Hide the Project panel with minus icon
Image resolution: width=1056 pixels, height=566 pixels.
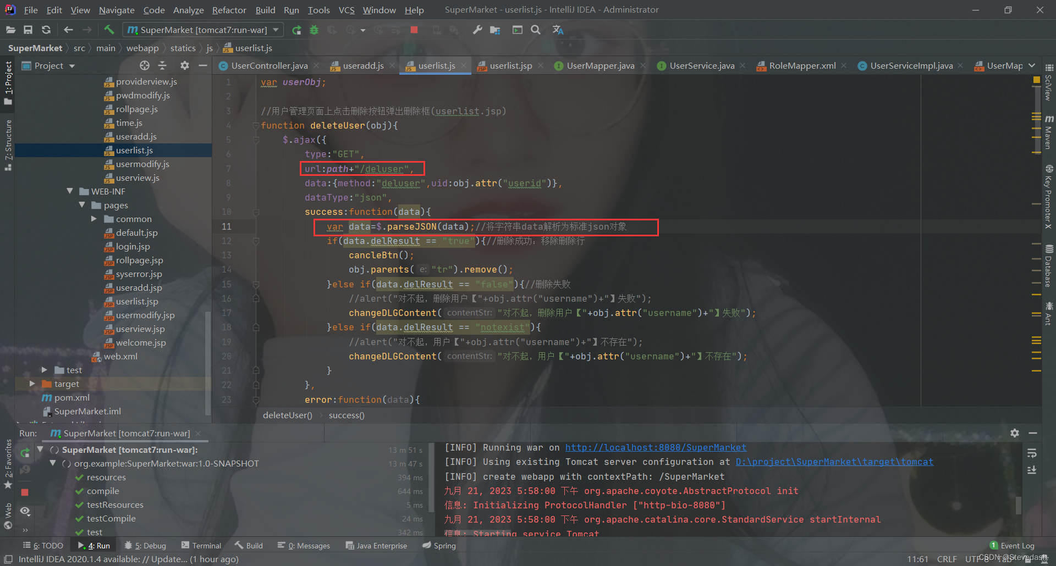pos(202,65)
